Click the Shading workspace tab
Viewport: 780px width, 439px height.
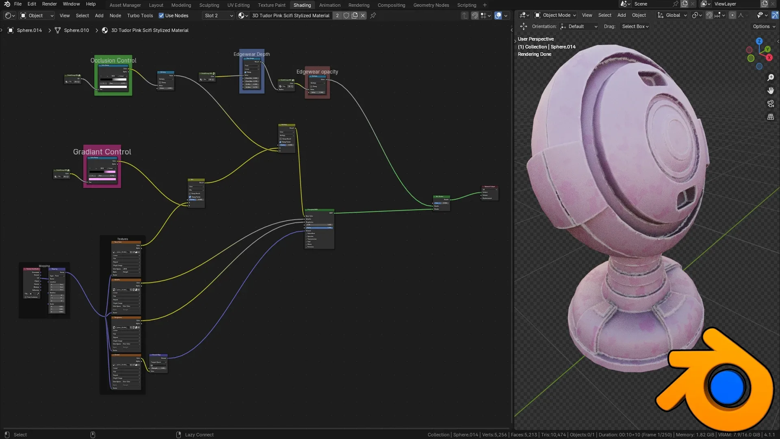pos(301,5)
